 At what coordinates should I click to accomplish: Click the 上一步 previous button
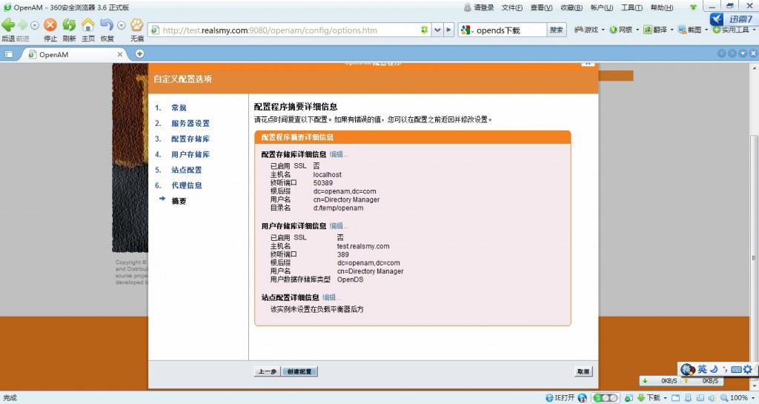tap(267, 371)
